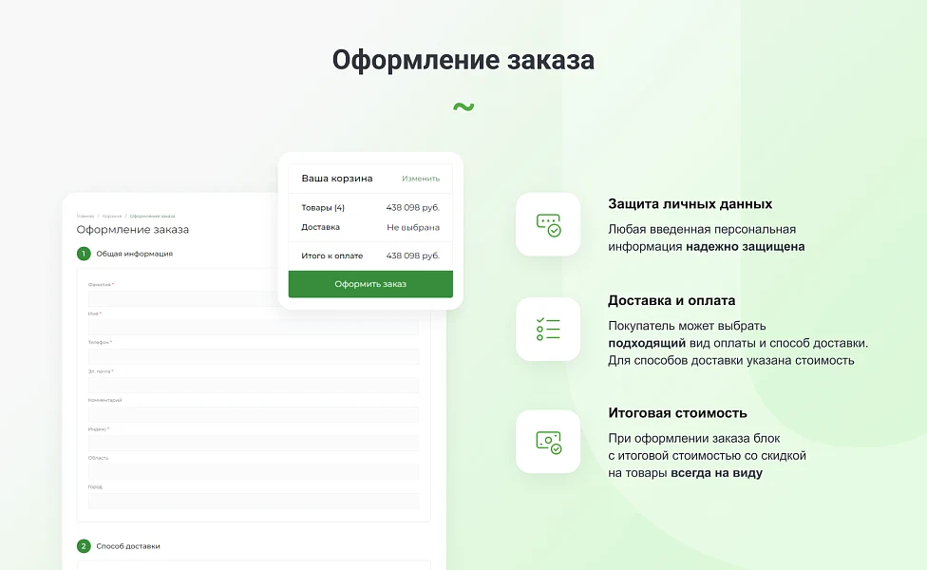Focus the Область input field
This screenshot has height=570, width=927.
coord(253,471)
